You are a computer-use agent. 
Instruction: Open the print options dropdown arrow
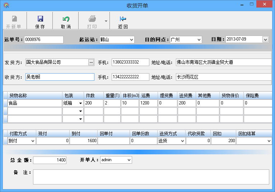tap(106, 21)
